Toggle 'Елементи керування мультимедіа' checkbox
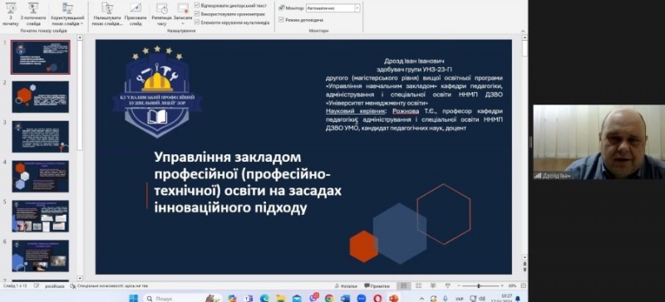This screenshot has width=665, height=302. tap(197, 22)
